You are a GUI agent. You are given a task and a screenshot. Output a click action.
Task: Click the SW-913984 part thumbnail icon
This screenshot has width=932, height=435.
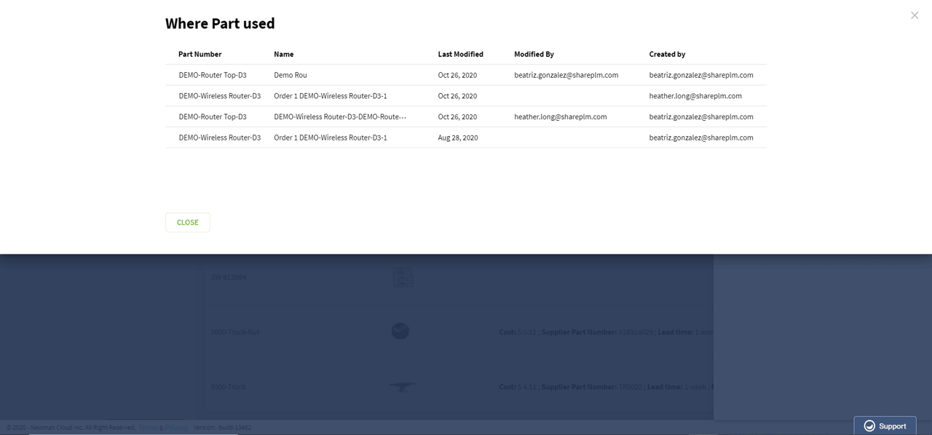pos(403,277)
